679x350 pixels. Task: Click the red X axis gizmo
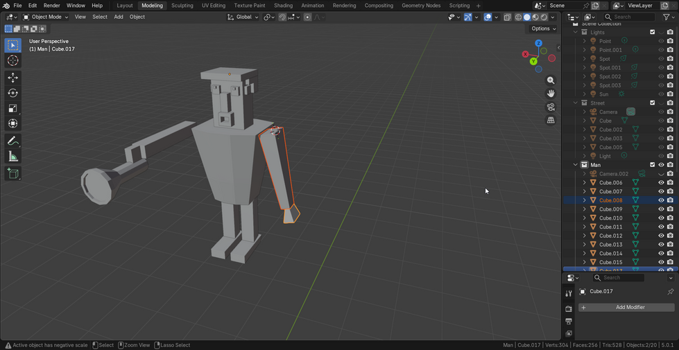(x=525, y=54)
